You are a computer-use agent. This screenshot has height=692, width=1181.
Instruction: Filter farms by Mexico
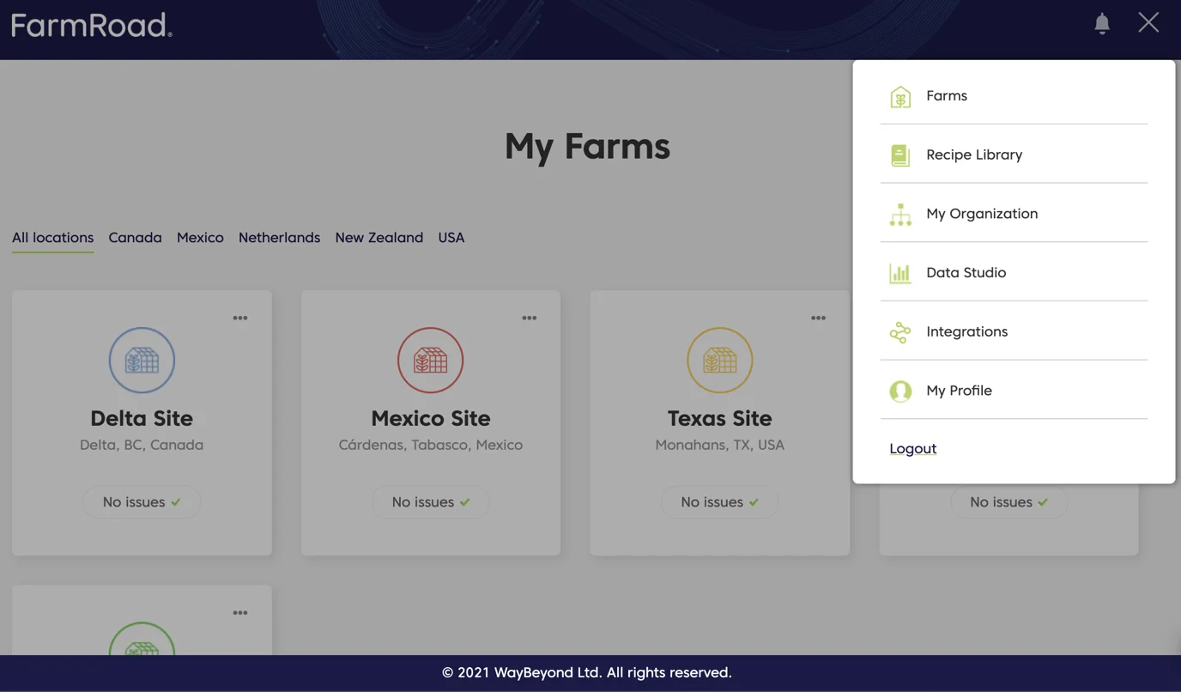click(x=200, y=238)
